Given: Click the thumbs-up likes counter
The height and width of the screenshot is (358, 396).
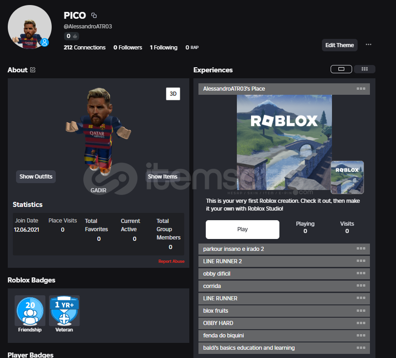Looking at the screenshot, I should click(x=71, y=36).
